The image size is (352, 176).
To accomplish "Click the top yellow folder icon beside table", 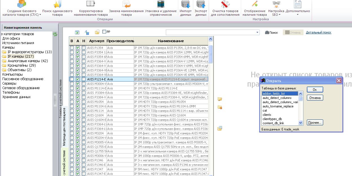I will 220,99.
